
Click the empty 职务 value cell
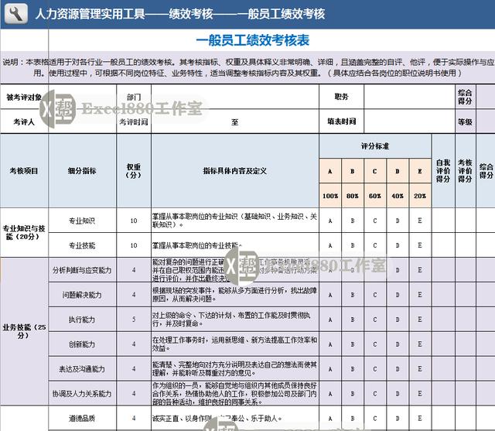(409, 97)
